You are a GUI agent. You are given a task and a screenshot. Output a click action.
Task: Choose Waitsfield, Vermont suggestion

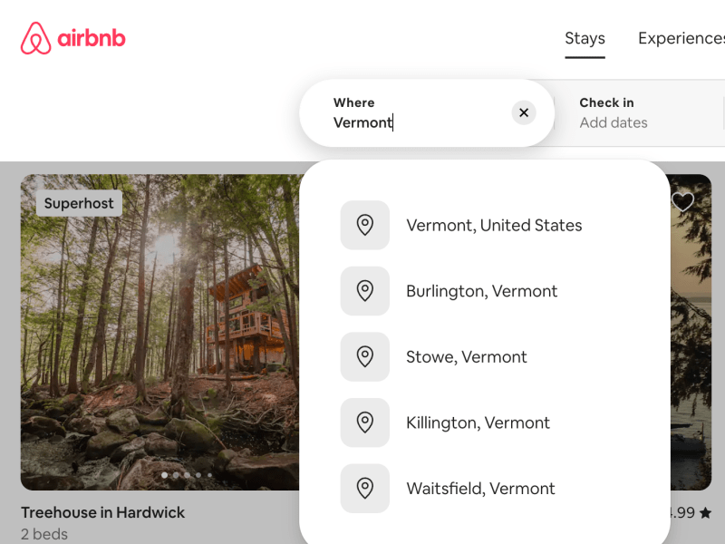480,489
